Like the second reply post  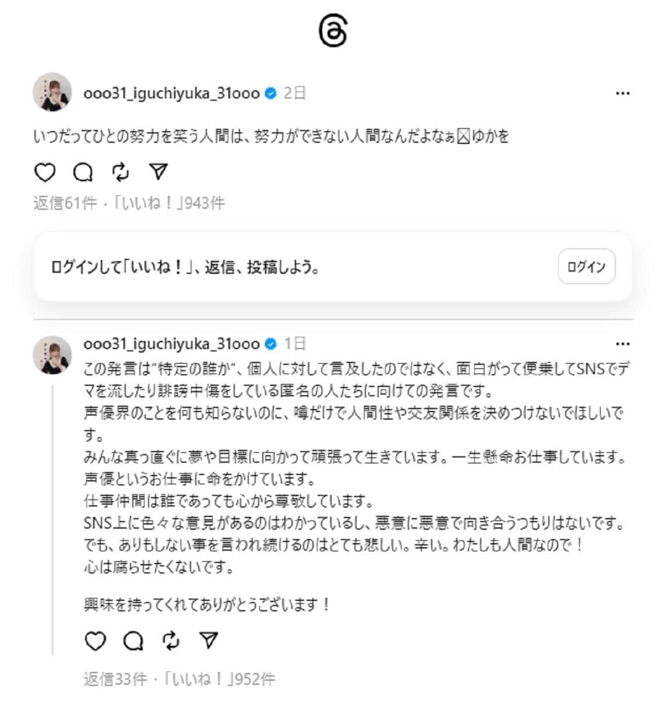coord(95,641)
